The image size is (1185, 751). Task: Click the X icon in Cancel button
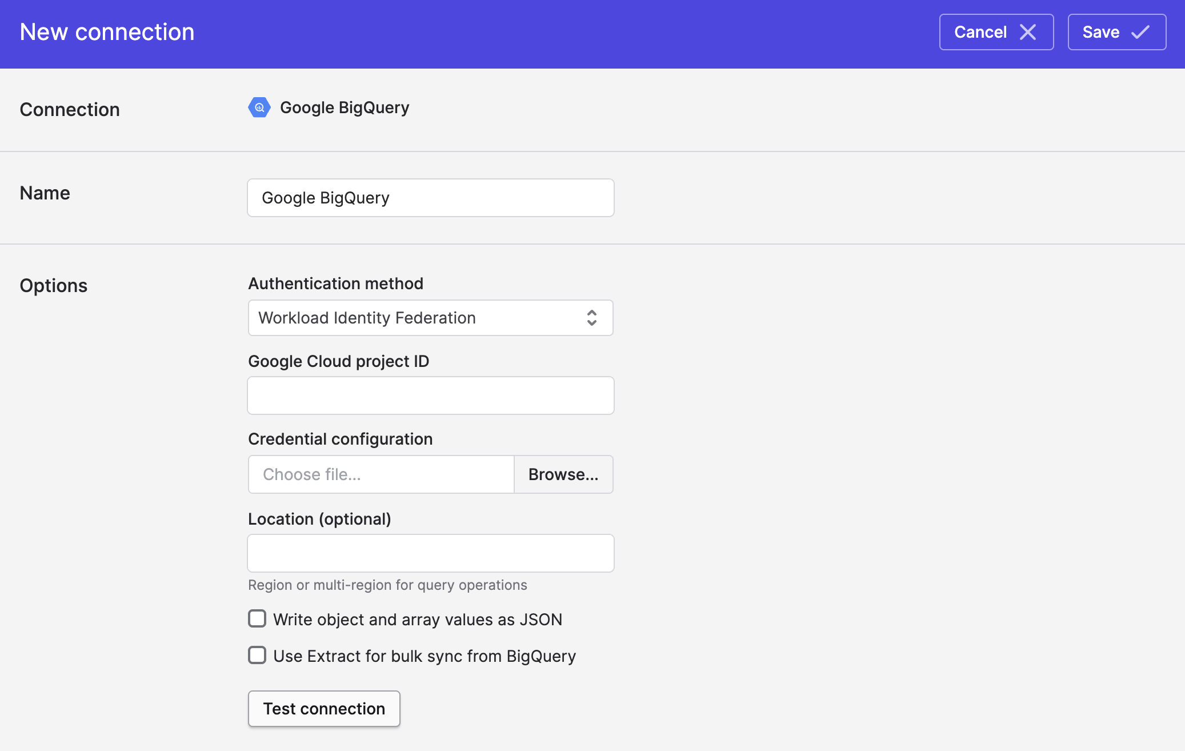[1028, 32]
